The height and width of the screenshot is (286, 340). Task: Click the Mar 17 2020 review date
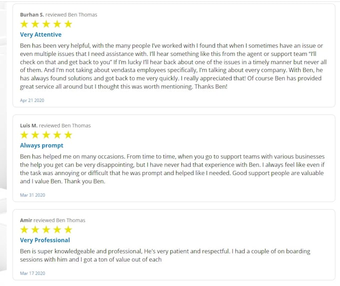click(x=32, y=273)
